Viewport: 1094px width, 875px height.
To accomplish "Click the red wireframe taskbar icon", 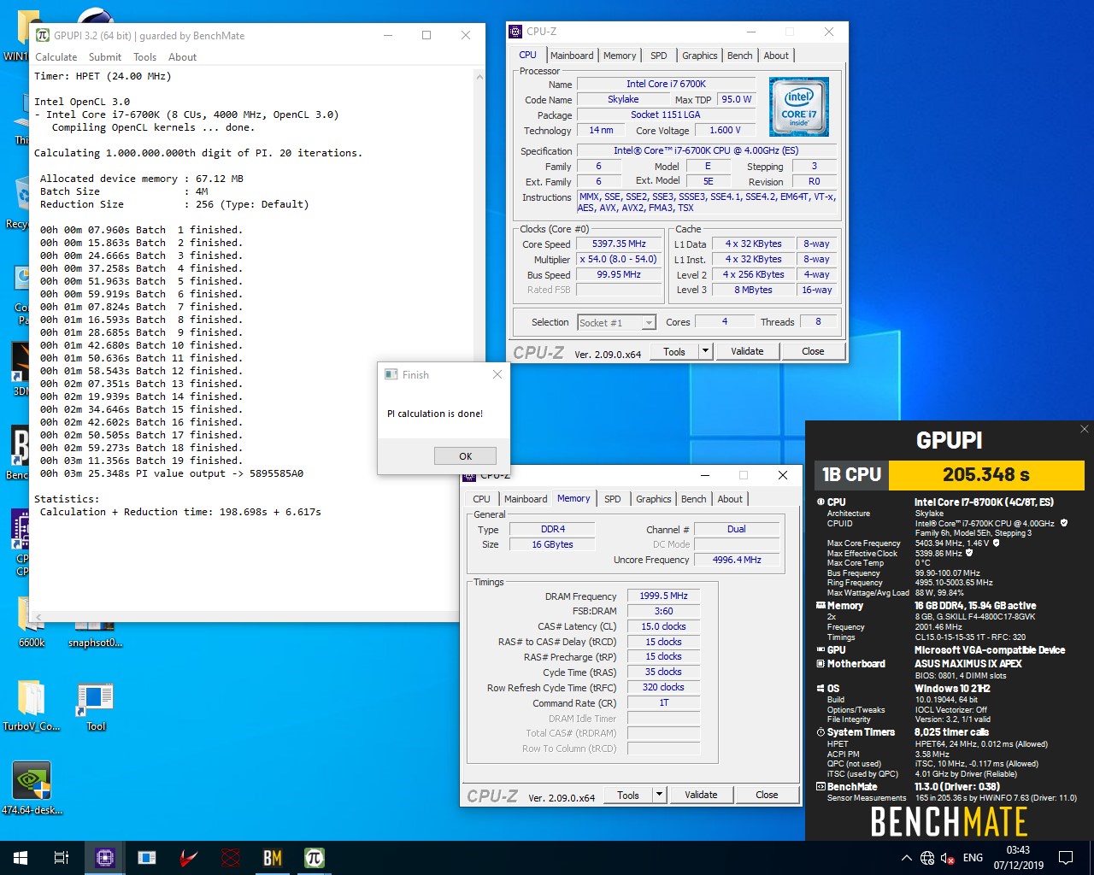I will coord(231,857).
